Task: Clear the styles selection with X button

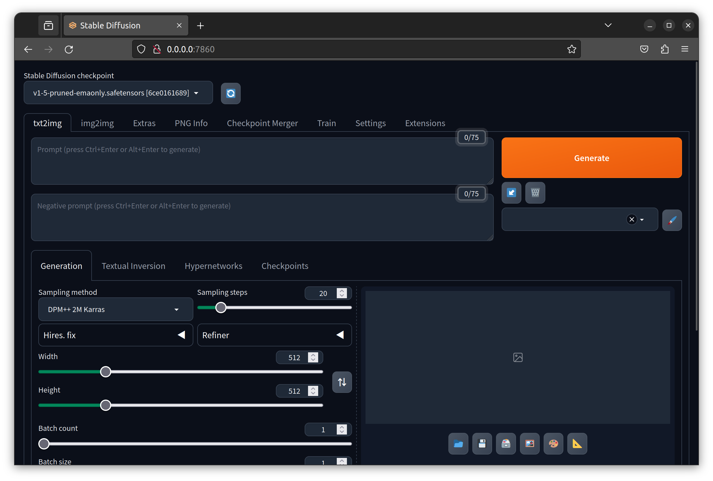Action: point(631,219)
